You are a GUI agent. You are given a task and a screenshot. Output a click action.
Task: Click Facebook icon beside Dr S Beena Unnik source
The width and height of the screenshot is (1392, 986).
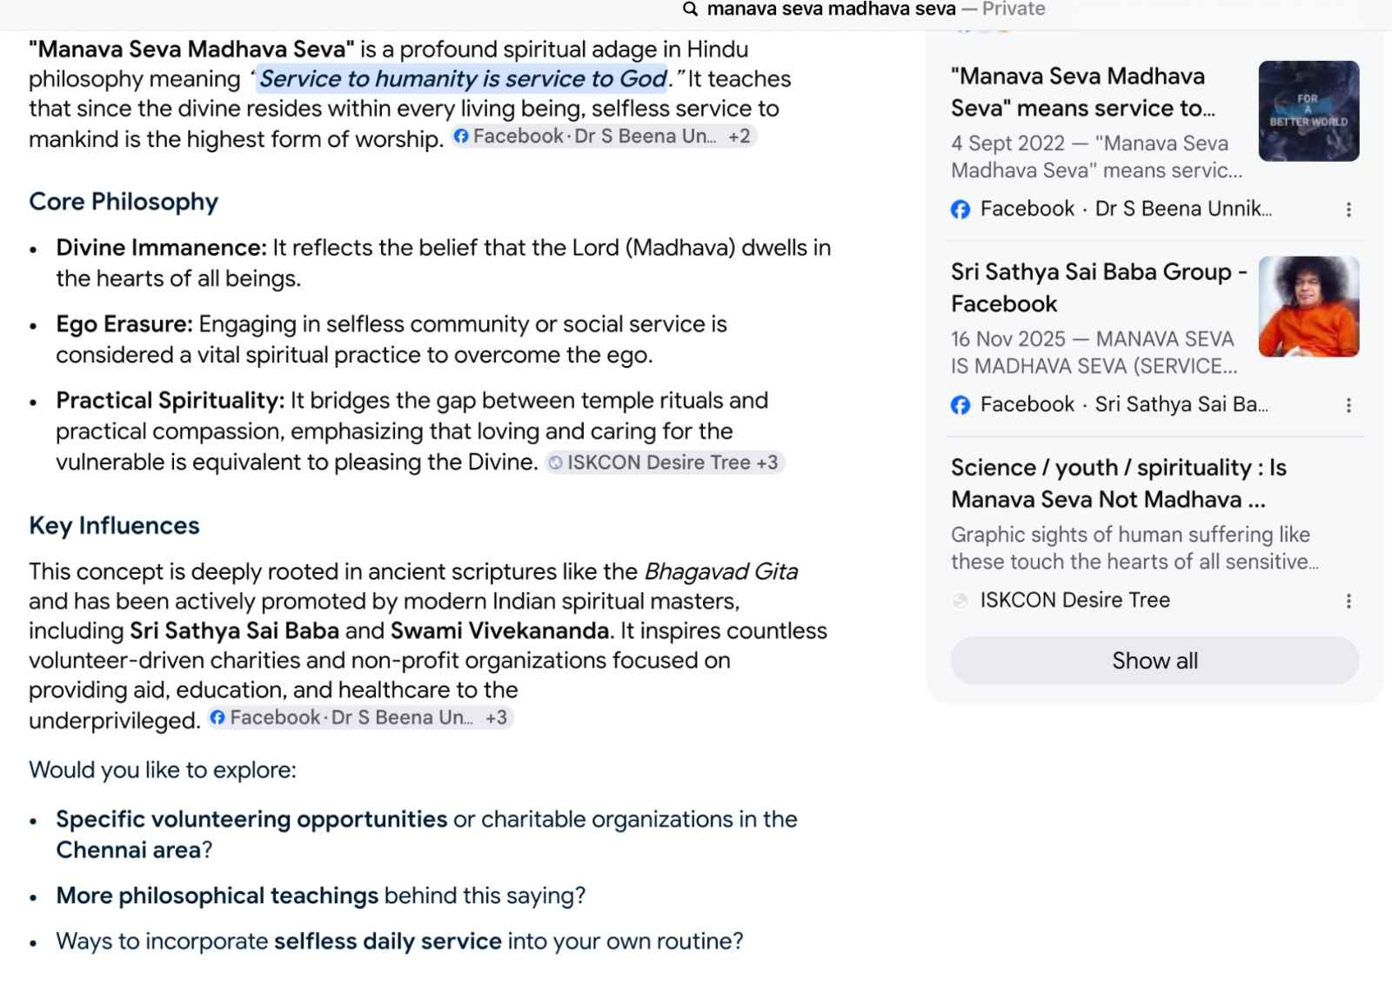pos(960,210)
